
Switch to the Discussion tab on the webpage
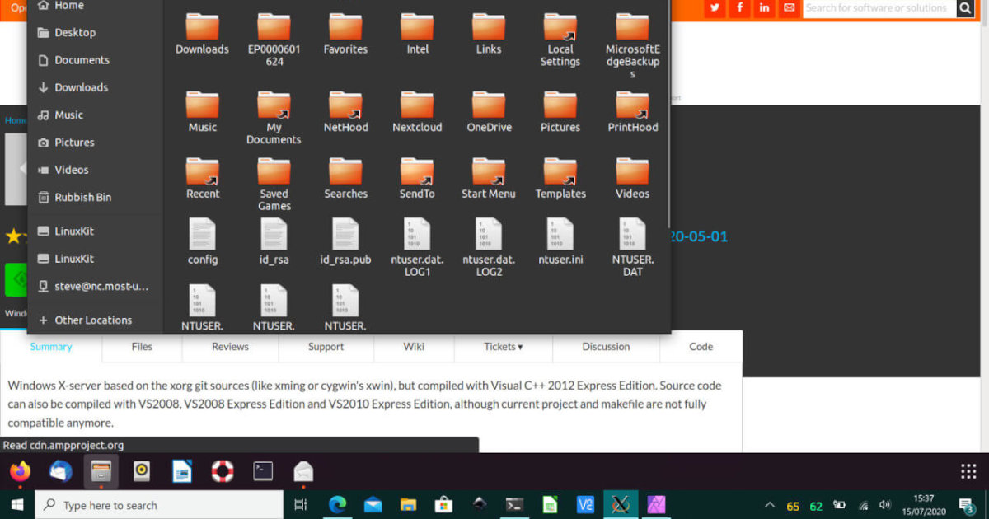606,347
